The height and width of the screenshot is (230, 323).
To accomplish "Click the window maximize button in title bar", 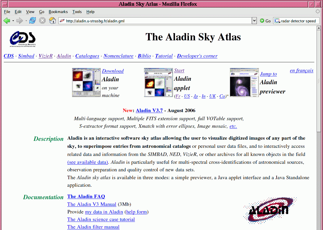I will (x=318, y=4).
